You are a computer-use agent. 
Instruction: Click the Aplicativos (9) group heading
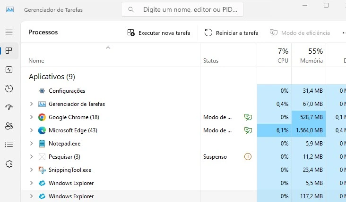click(x=52, y=76)
